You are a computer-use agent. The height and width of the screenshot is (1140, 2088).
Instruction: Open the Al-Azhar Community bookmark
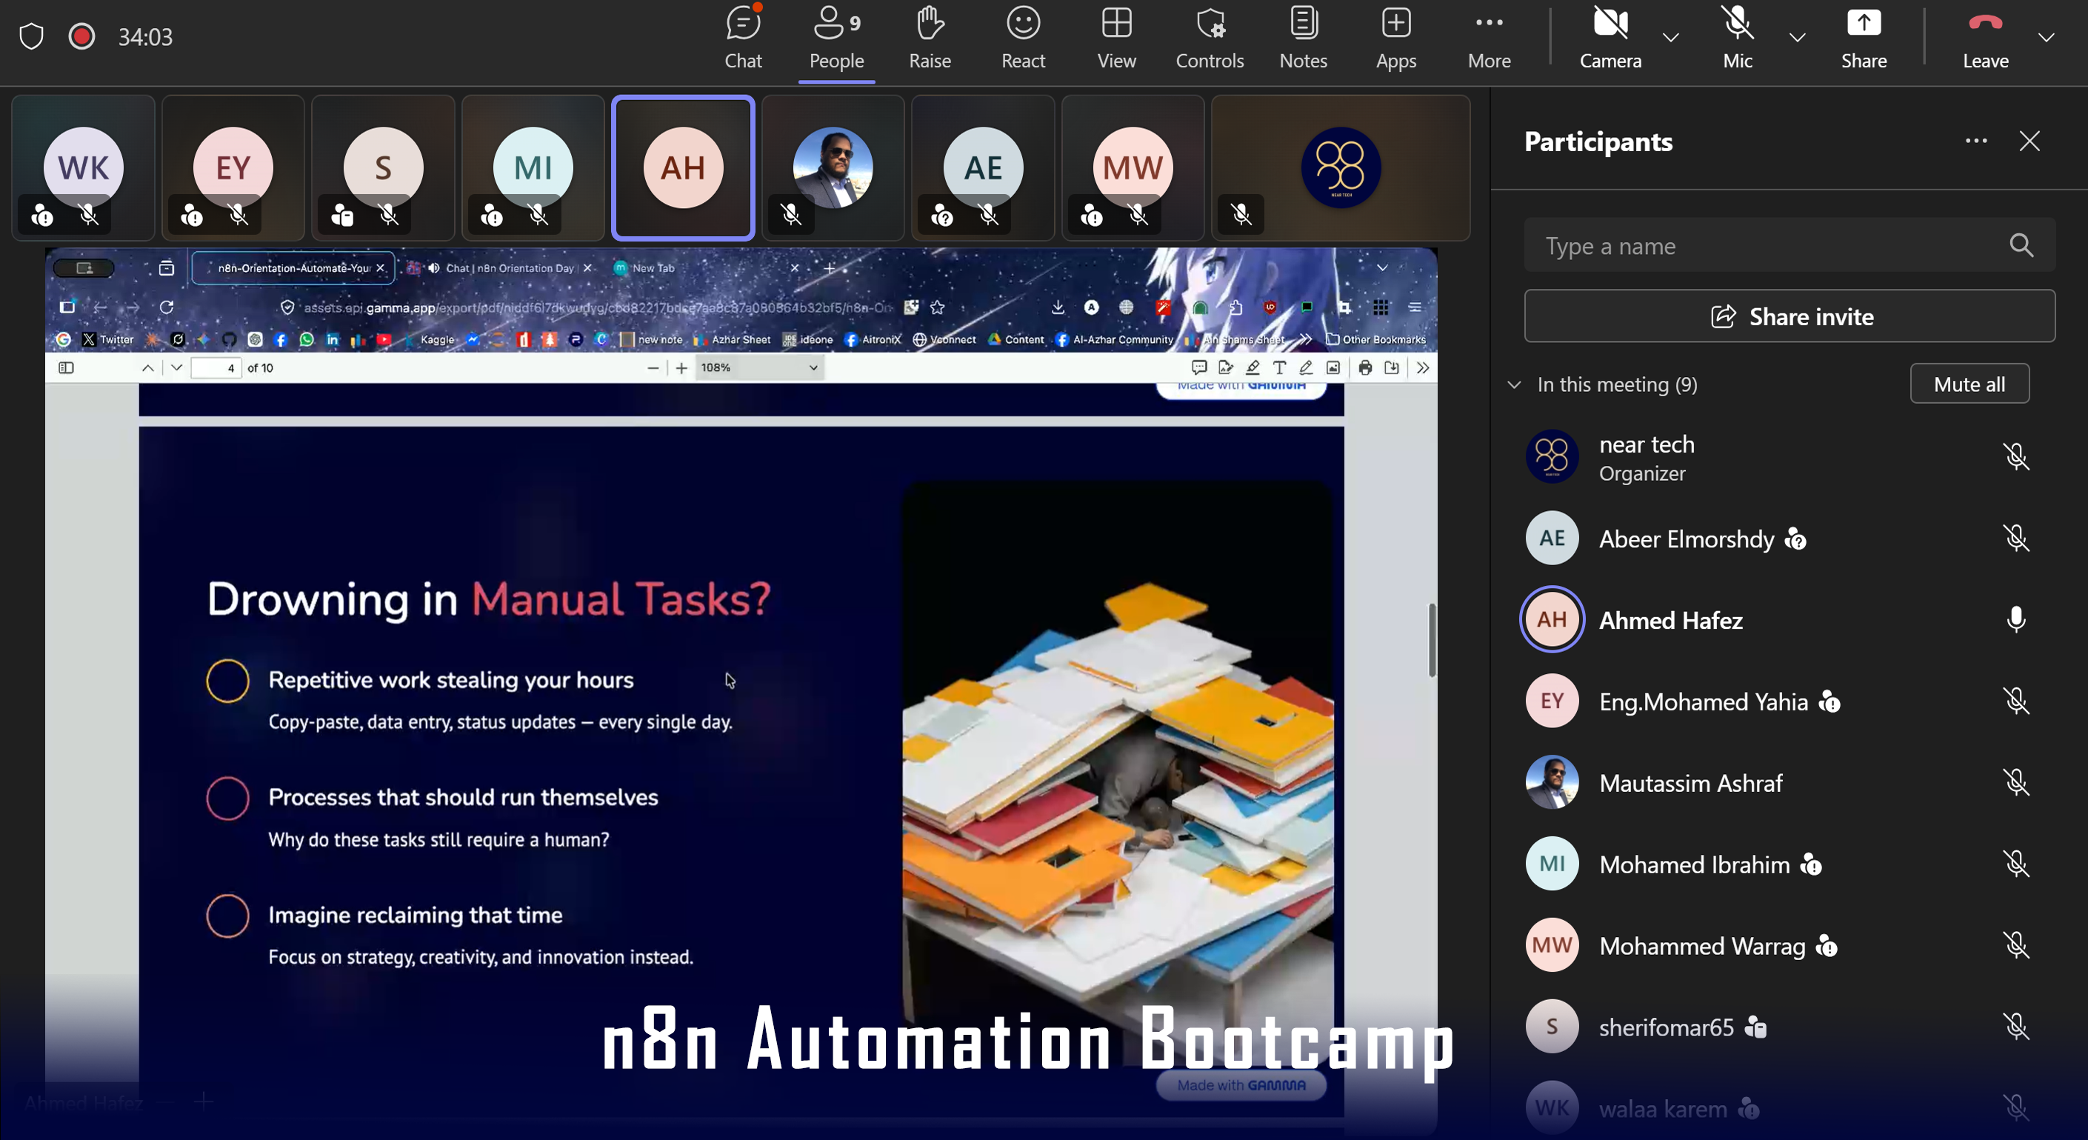coord(1114,340)
